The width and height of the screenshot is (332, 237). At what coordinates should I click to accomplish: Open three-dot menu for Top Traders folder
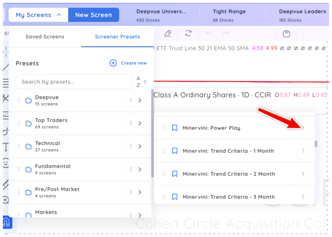tap(131, 123)
